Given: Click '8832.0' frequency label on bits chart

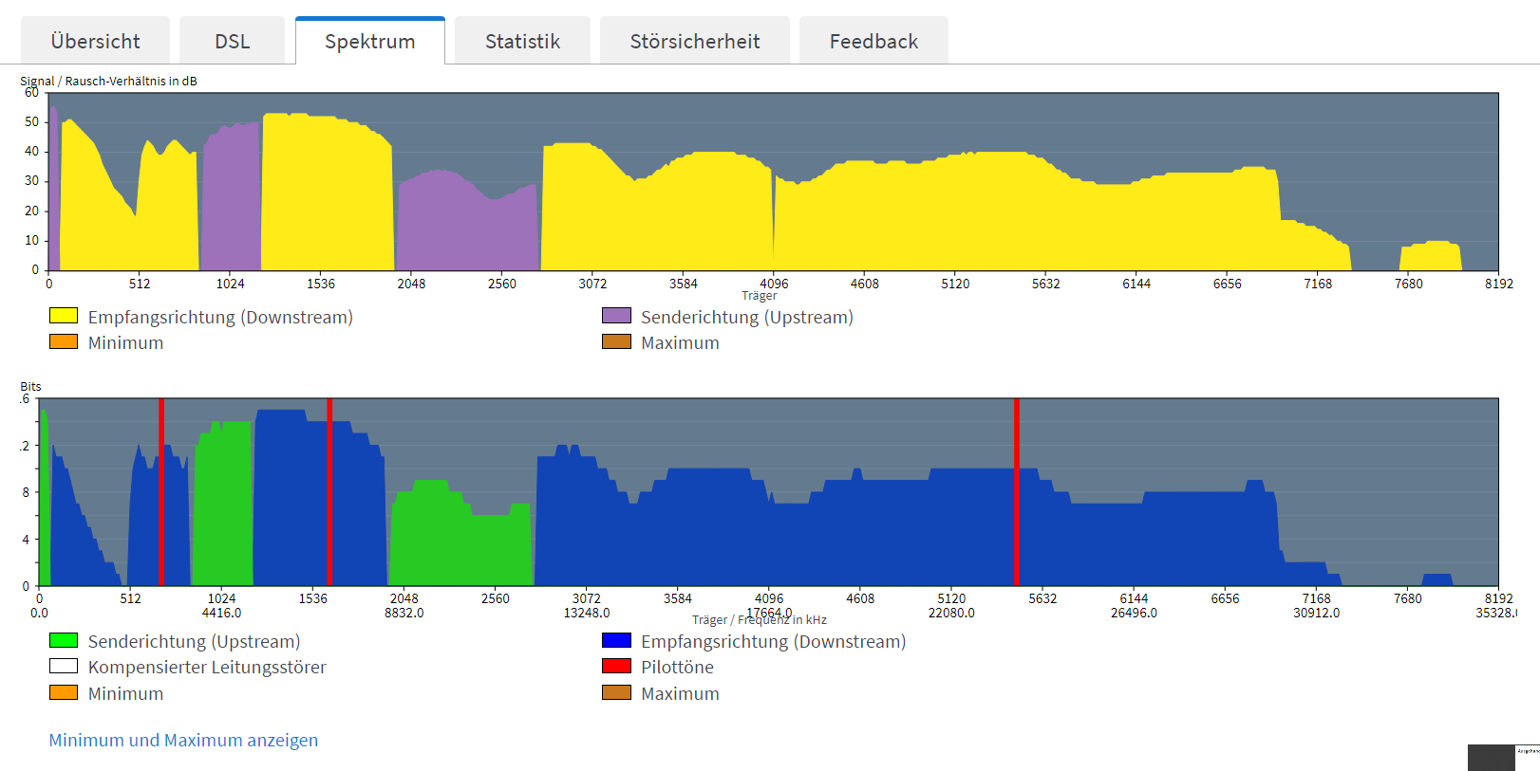Looking at the screenshot, I should pyautogui.click(x=404, y=613).
